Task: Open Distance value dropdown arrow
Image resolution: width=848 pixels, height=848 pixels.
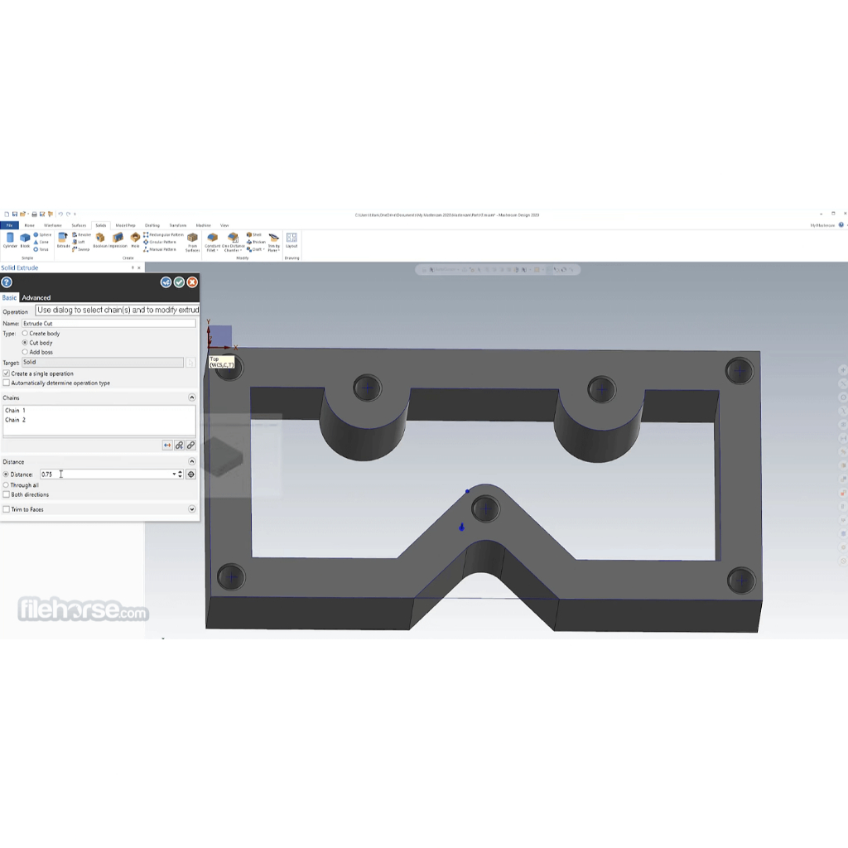Action: coord(174,475)
